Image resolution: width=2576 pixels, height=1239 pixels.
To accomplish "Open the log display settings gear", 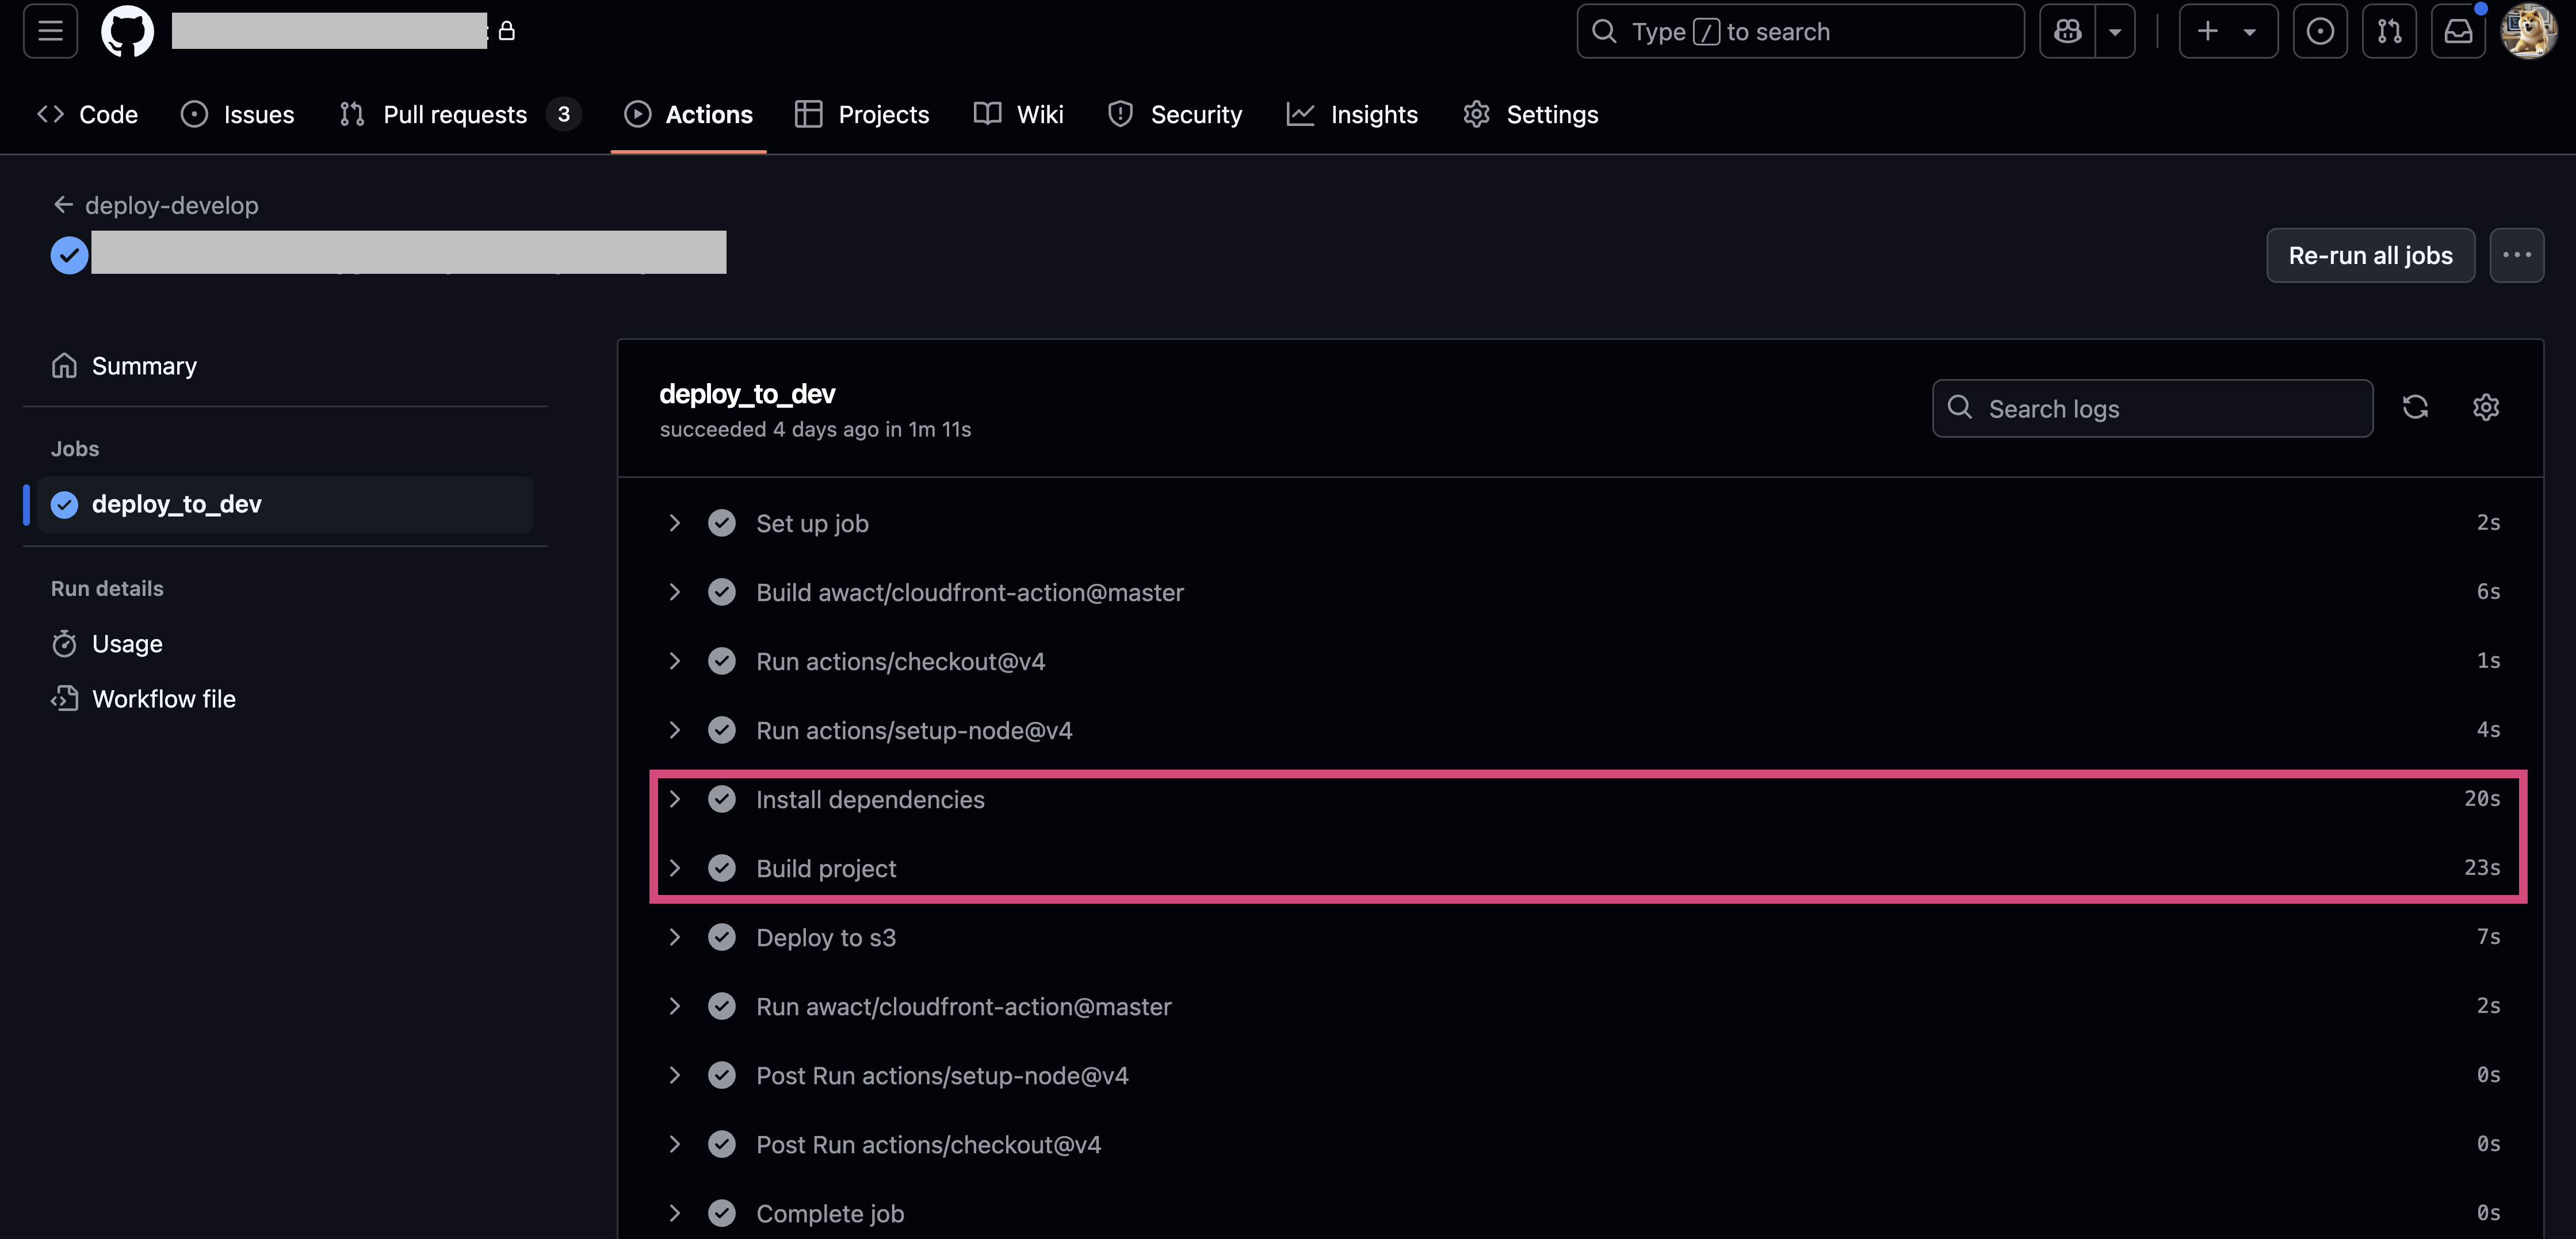I will point(2486,407).
